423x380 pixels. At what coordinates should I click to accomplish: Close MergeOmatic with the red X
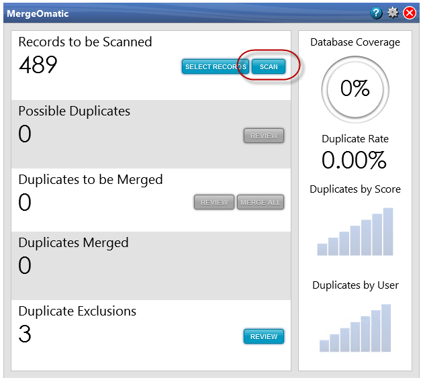tap(410, 13)
